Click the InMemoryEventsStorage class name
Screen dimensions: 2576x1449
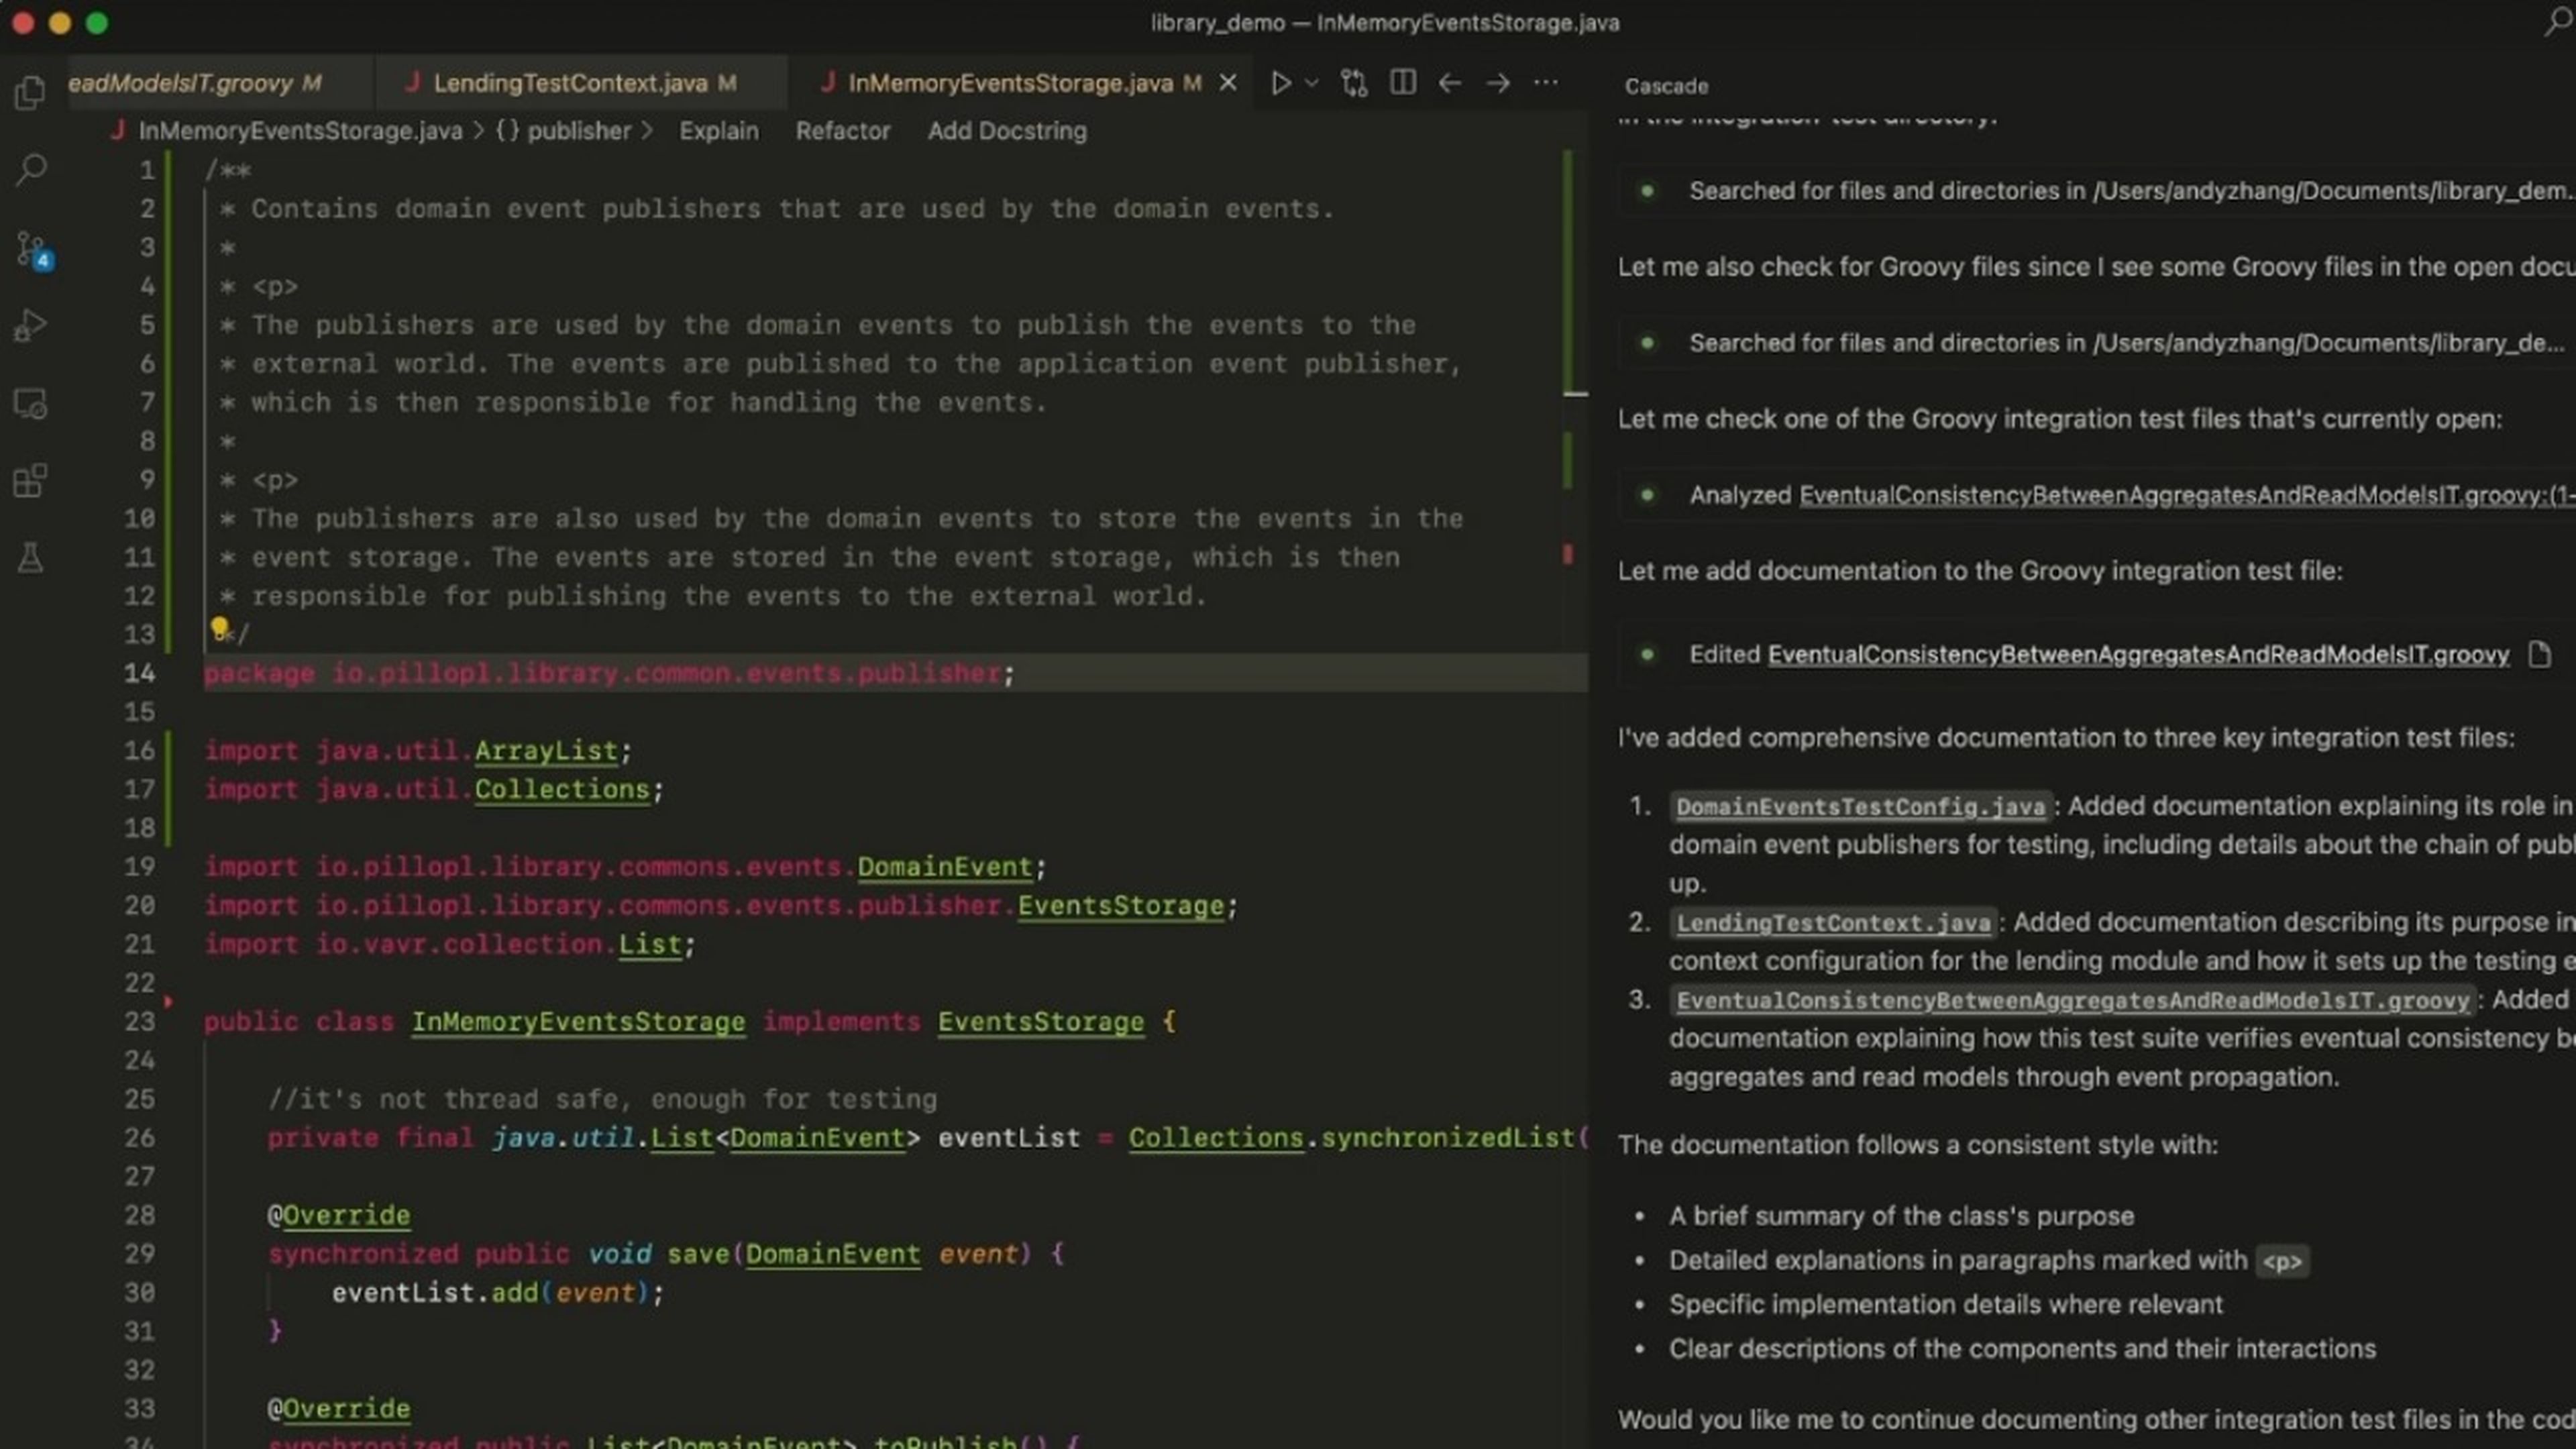tap(578, 1021)
